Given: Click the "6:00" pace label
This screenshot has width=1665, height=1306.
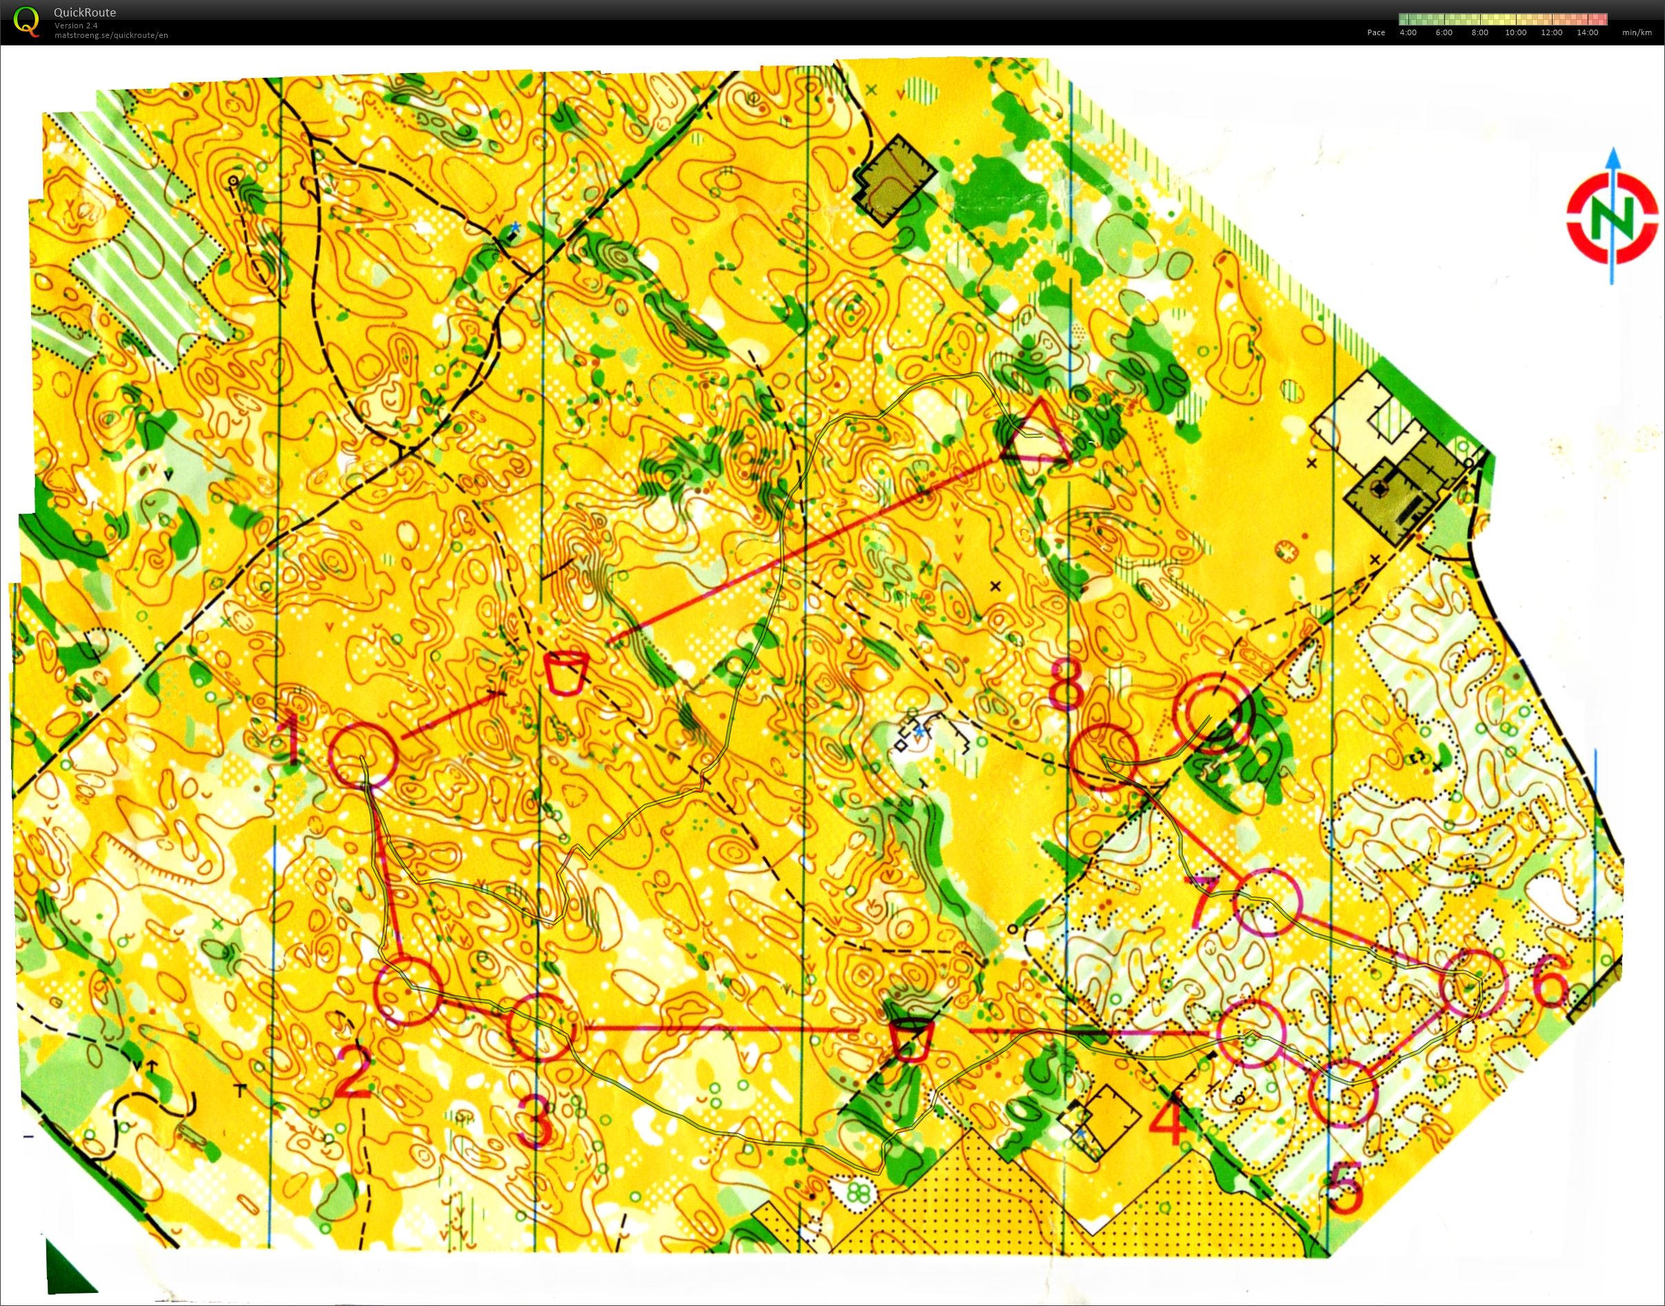Looking at the screenshot, I should coord(1444,33).
